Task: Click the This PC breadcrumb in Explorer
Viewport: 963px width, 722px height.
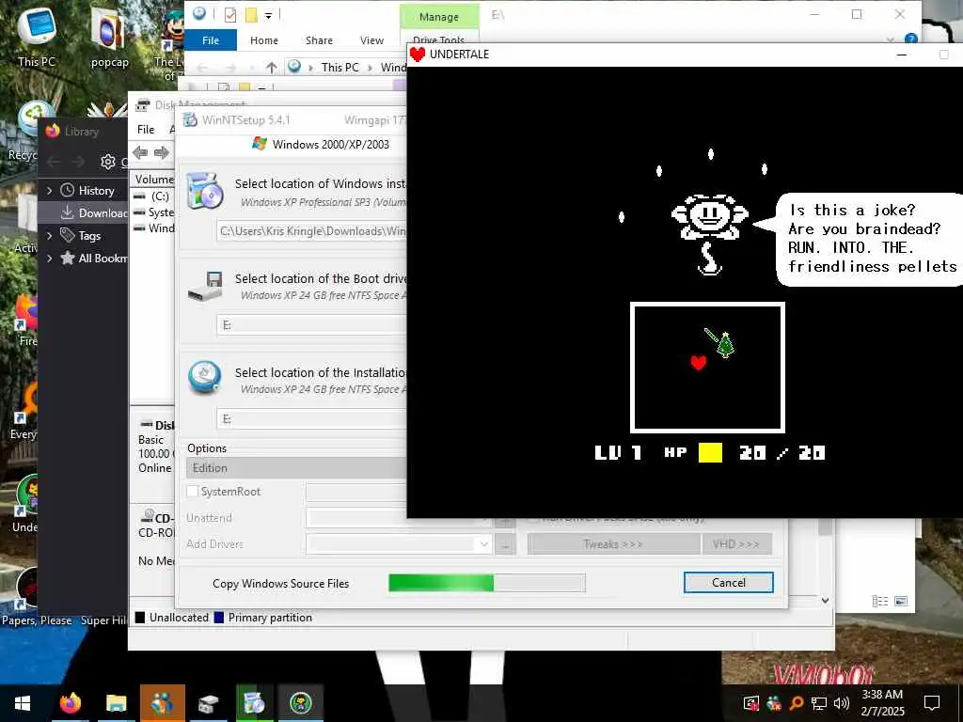Action: tap(339, 67)
